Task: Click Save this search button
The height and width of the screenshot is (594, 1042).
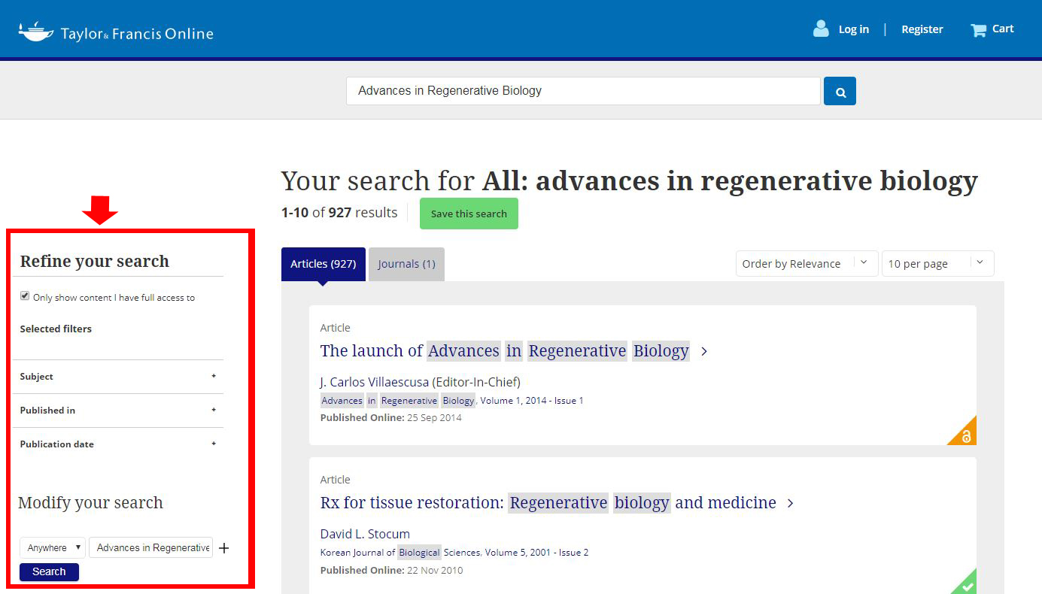Action: [x=469, y=214]
